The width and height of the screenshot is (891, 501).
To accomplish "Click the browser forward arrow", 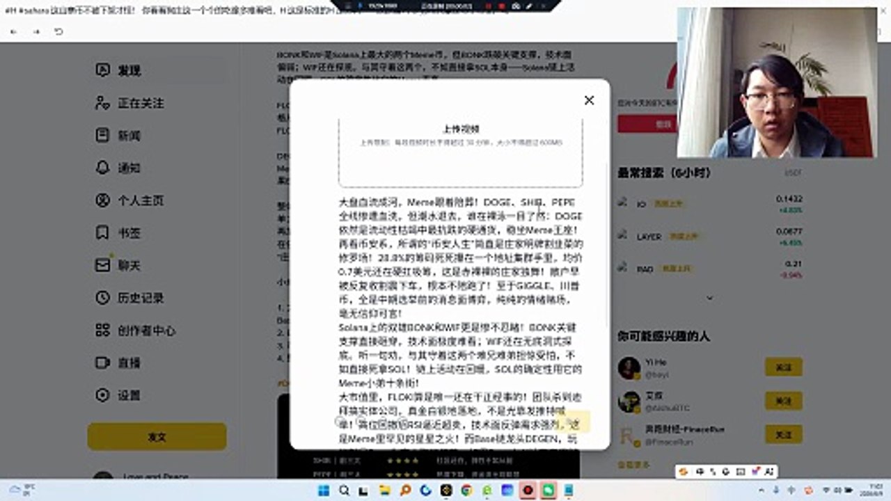I will coord(36,32).
